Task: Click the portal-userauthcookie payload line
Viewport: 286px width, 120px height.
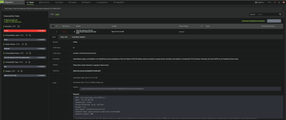Action: (112, 89)
